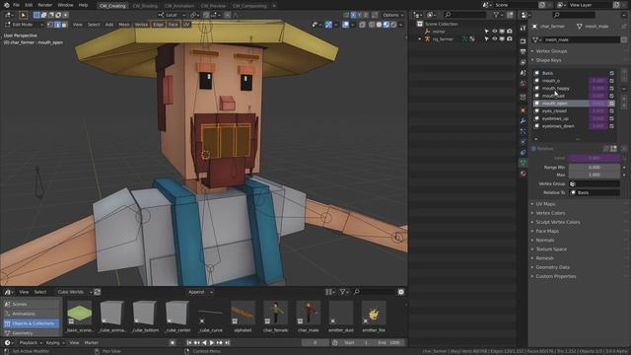The width and height of the screenshot is (631, 355).
Task: Toggle mouth_happy shape key checkbox
Action: [612, 88]
